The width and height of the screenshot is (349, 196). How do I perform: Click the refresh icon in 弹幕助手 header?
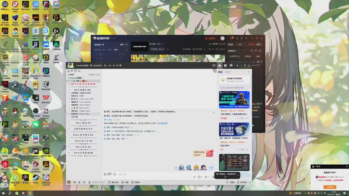click(x=260, y=51)
